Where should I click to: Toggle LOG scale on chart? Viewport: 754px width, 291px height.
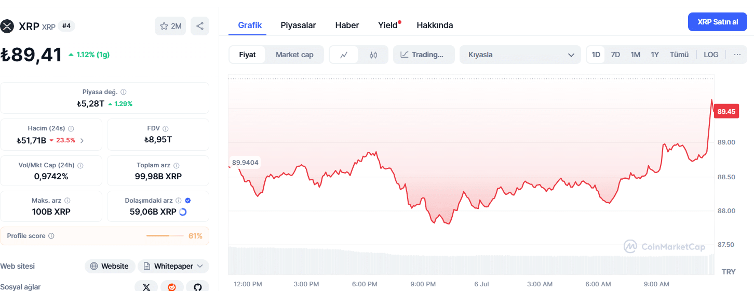pyautogui.click(x=711, y=55)
